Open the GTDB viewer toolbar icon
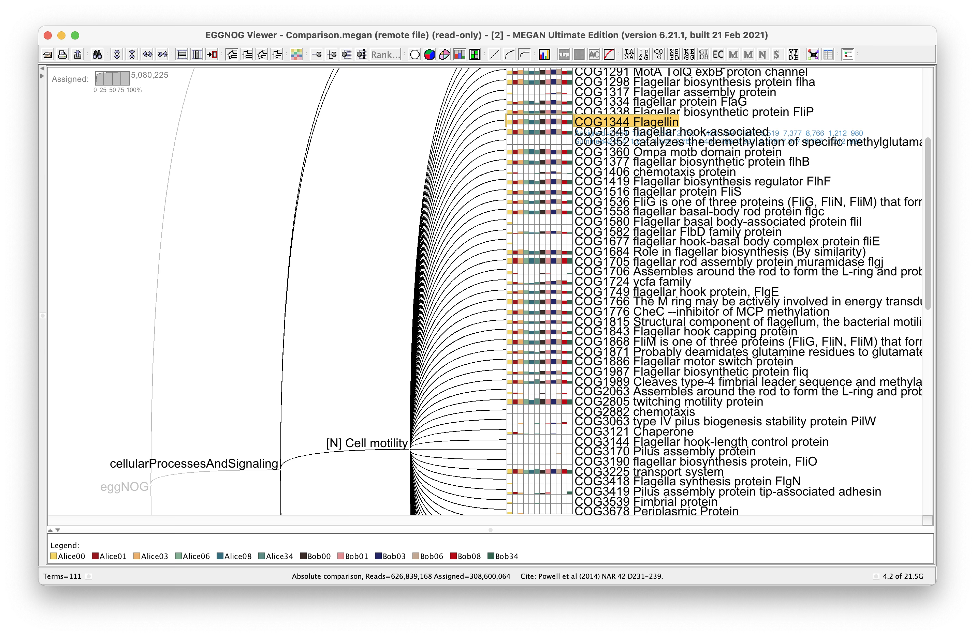Viewport: 975px width, 636px height. [704, 55]
